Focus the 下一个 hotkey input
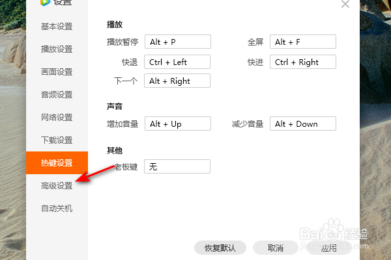Image resolution: width=391 pixels, height=260 pixels. (178, 81)
